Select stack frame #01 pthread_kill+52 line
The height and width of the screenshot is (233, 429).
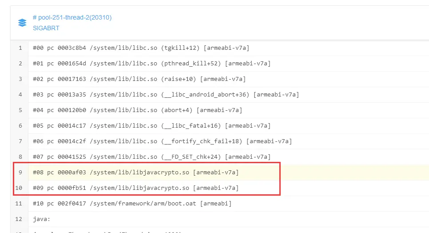[151, 64]
